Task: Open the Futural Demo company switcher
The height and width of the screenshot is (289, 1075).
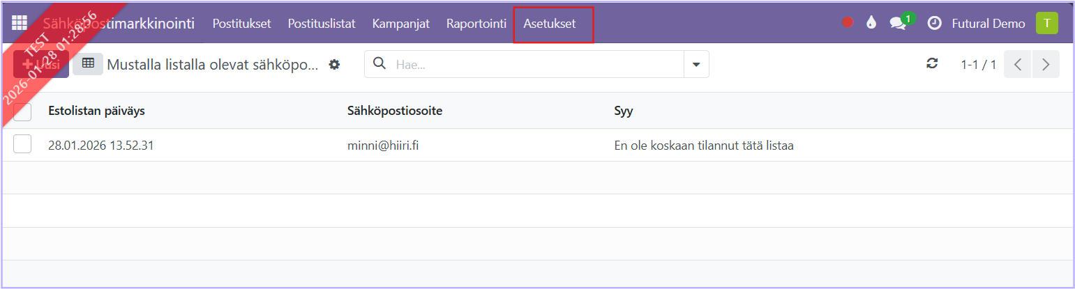Action: click(988, 23)
